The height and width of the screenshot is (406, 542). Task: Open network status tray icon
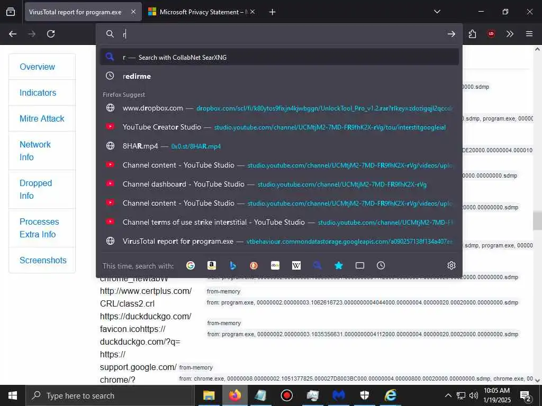pyautogui.click(x=461, y=395)
